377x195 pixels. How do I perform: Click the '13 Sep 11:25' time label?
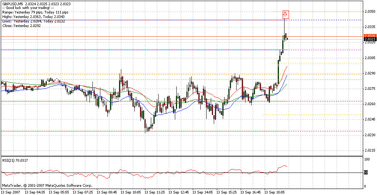[155, 192]
